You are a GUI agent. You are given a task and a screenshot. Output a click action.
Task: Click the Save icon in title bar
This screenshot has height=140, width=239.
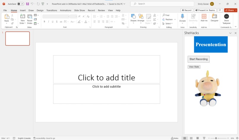(28, 4)
